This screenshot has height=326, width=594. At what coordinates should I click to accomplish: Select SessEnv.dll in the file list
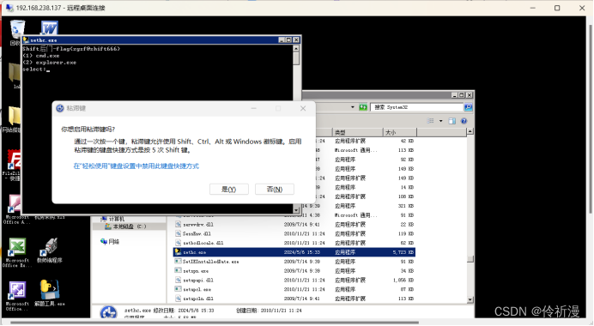[x=294, y=233]
